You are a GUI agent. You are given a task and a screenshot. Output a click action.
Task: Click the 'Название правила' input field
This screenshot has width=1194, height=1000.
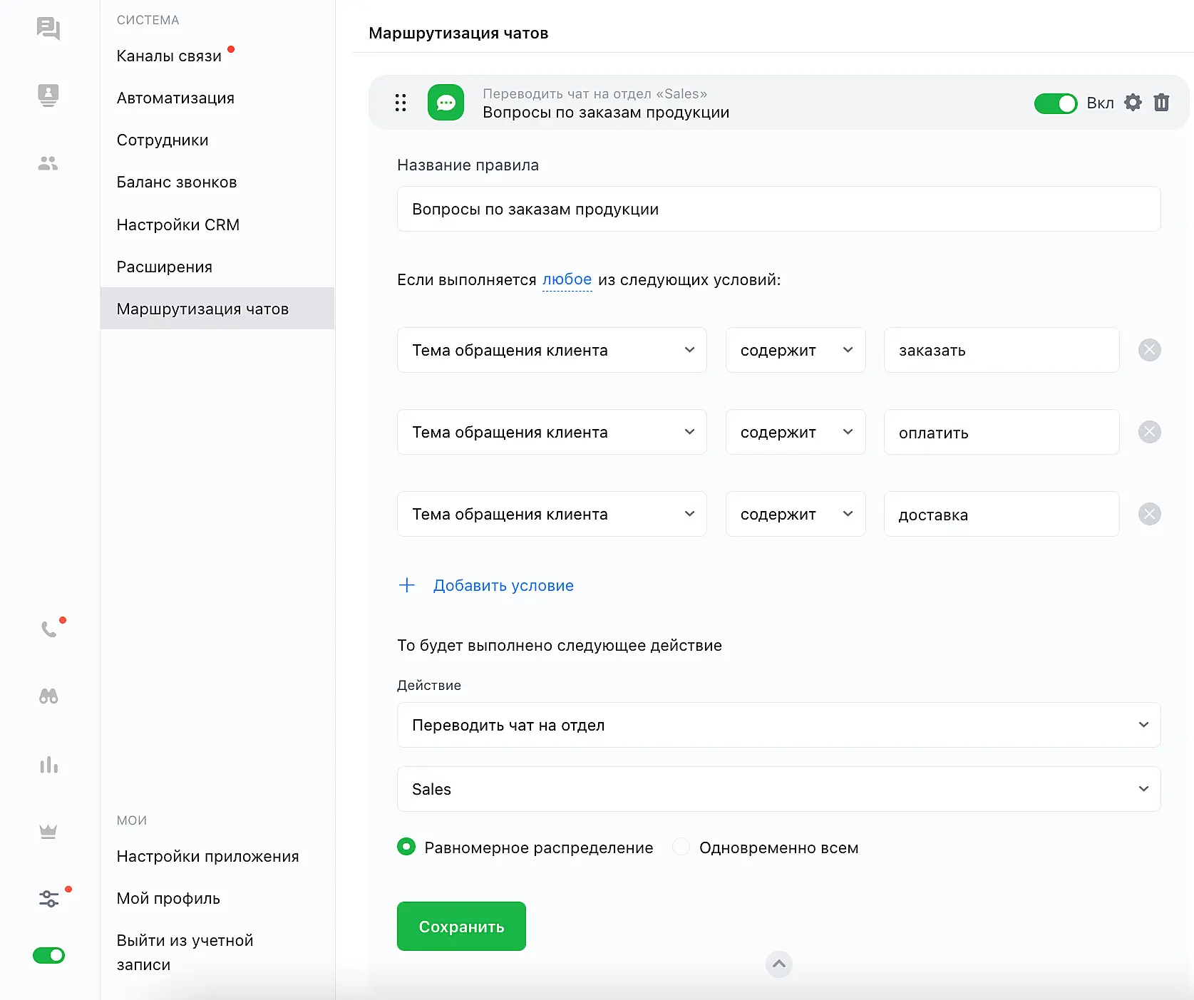(778, 209)
